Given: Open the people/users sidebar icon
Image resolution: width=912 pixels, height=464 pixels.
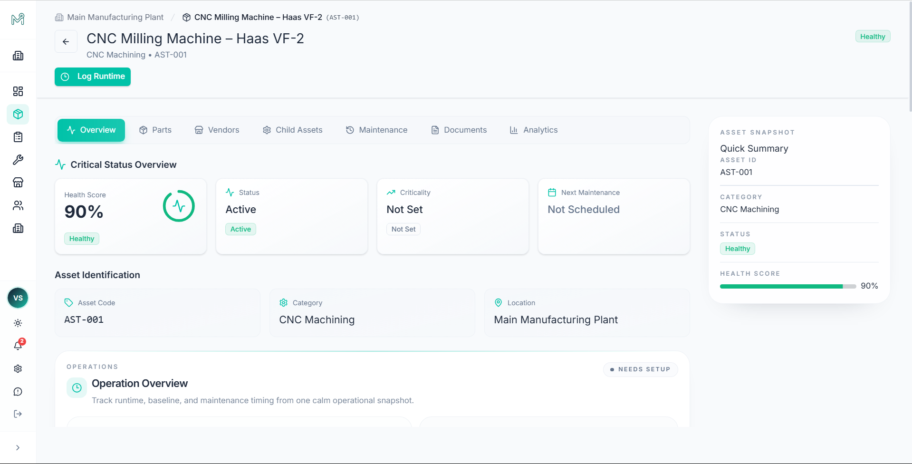Looking at the screenshot, I should 18,205.
